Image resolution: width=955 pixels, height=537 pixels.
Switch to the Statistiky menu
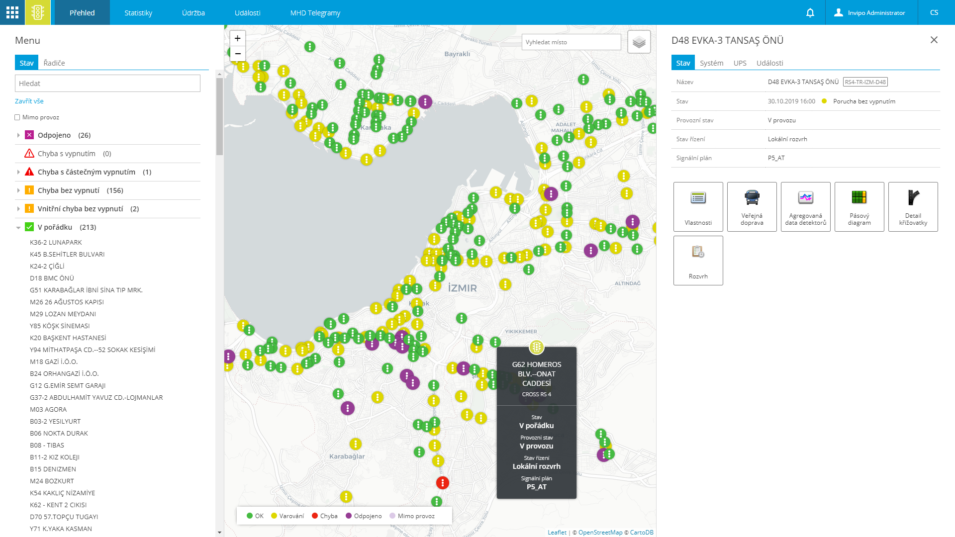(138, 13)
